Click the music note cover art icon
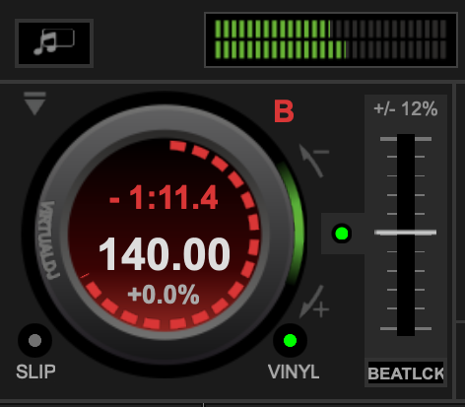 [x=54, y=43]
